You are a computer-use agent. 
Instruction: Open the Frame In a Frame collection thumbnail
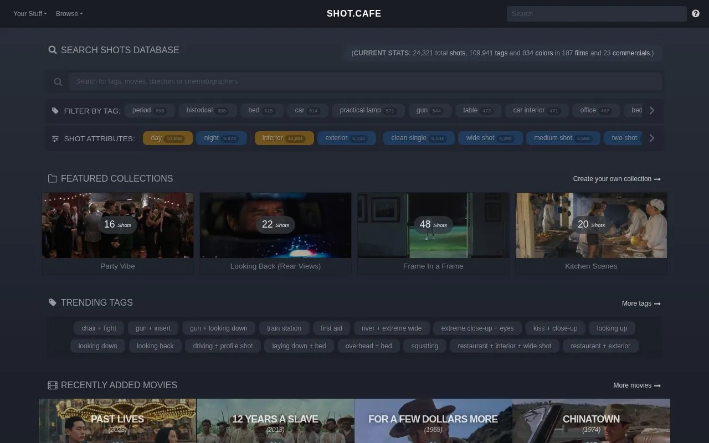(x=433, y=225)
